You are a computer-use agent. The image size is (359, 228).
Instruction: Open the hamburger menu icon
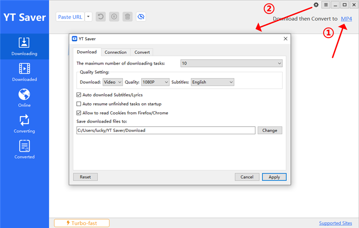click(326, 5)
